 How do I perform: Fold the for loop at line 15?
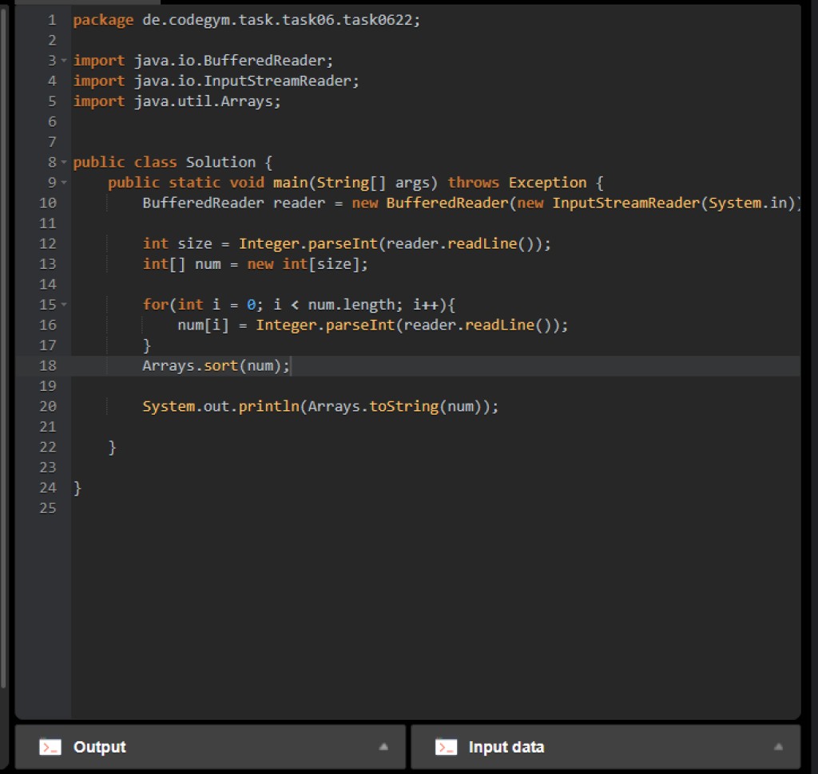click(x=63, y=305)
